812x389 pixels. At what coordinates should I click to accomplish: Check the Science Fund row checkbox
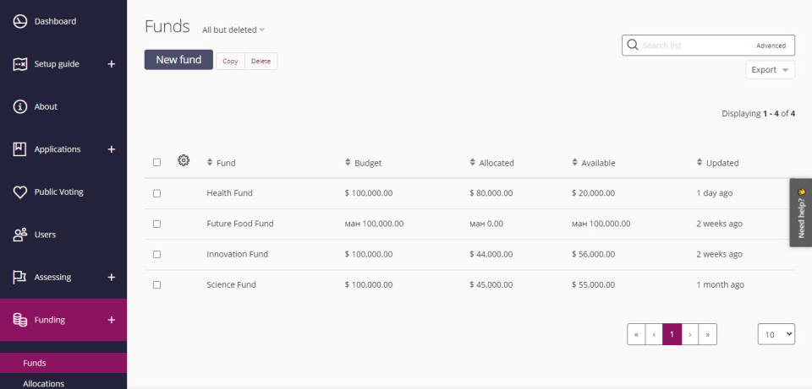click(156, 284)
